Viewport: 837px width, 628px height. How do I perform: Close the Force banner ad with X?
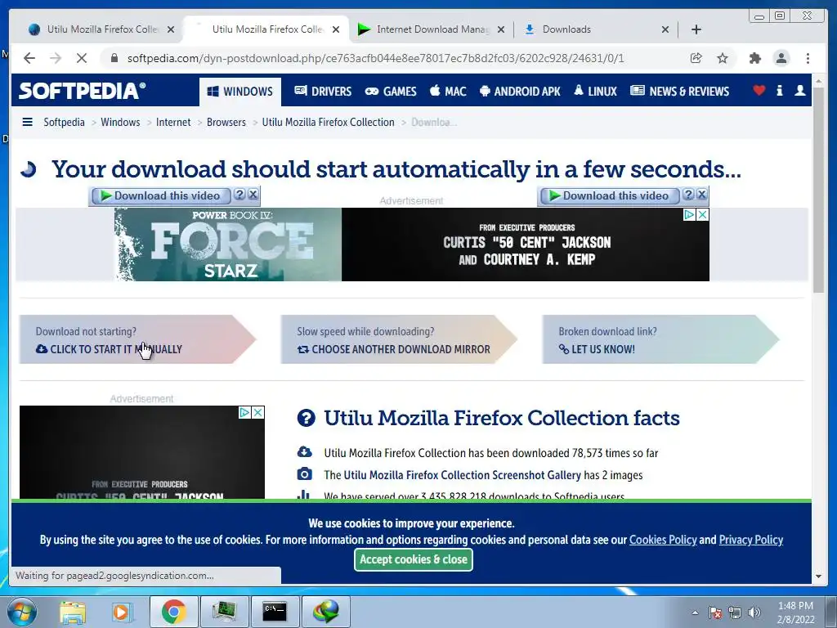coord(702,215)
